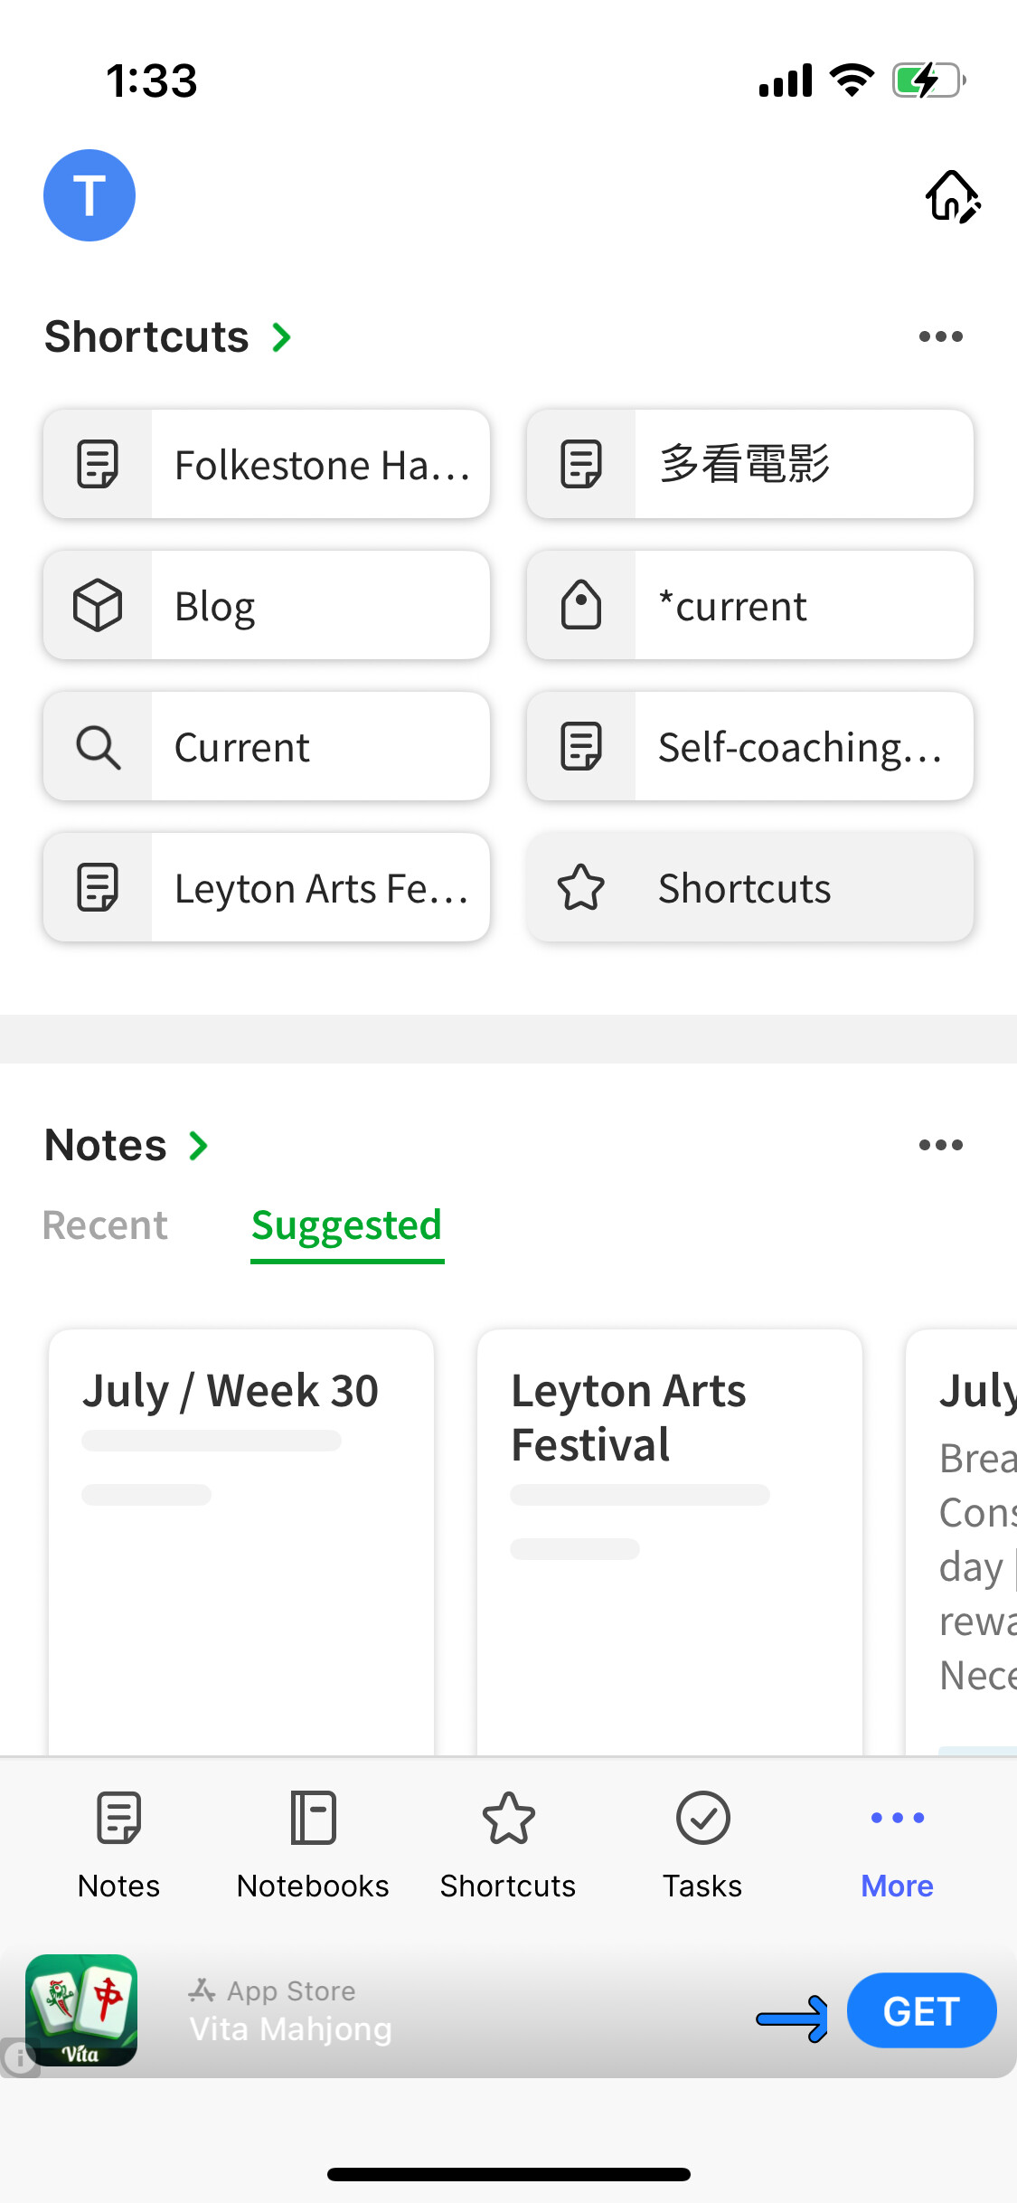Open the Leyton Arts Festival note card
The image size is (1017, 2203).
[x=670, y=1537]
